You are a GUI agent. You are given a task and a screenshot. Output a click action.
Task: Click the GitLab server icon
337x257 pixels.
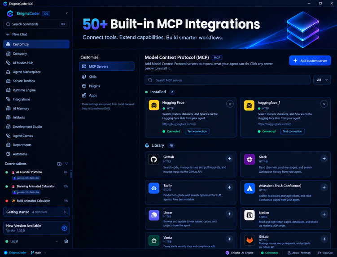[x=249, y=240]
